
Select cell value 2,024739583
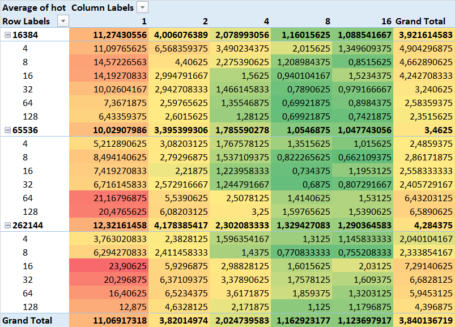coord(243,320)
